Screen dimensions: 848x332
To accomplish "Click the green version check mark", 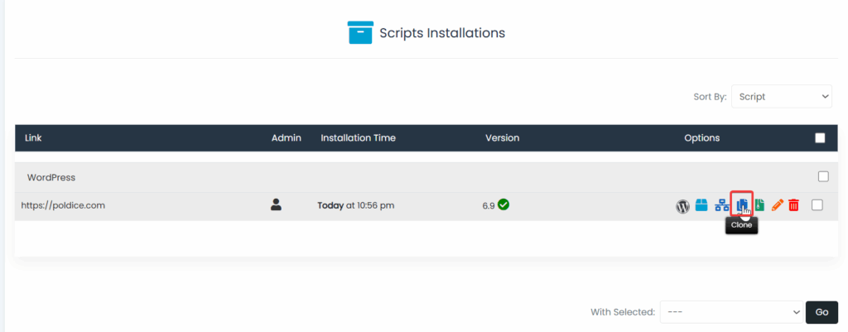I will tap(503, 204).
